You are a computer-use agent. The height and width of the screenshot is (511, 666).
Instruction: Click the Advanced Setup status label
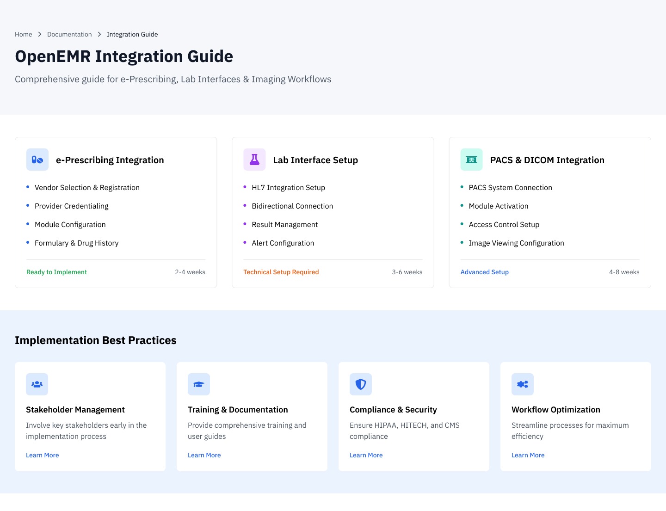coord(485,272)
